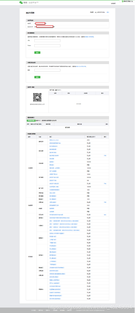Open the 获取用户列表 link
Image resolution: width=135 pixels, height=313 pixels.
pos(53,180)
